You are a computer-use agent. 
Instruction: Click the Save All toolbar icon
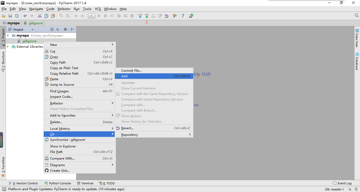10,16
